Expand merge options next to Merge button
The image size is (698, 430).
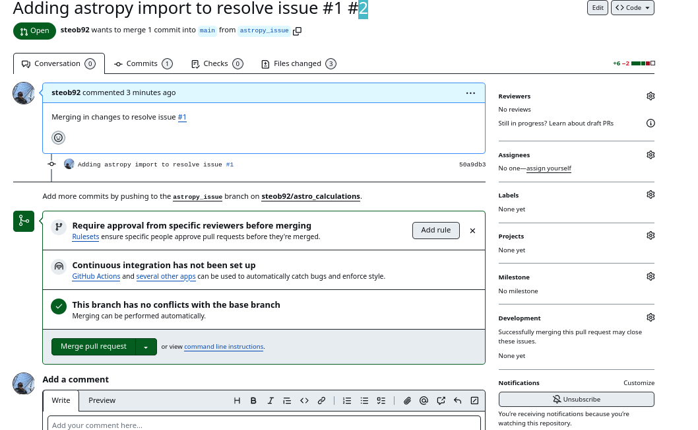[146, 346]
